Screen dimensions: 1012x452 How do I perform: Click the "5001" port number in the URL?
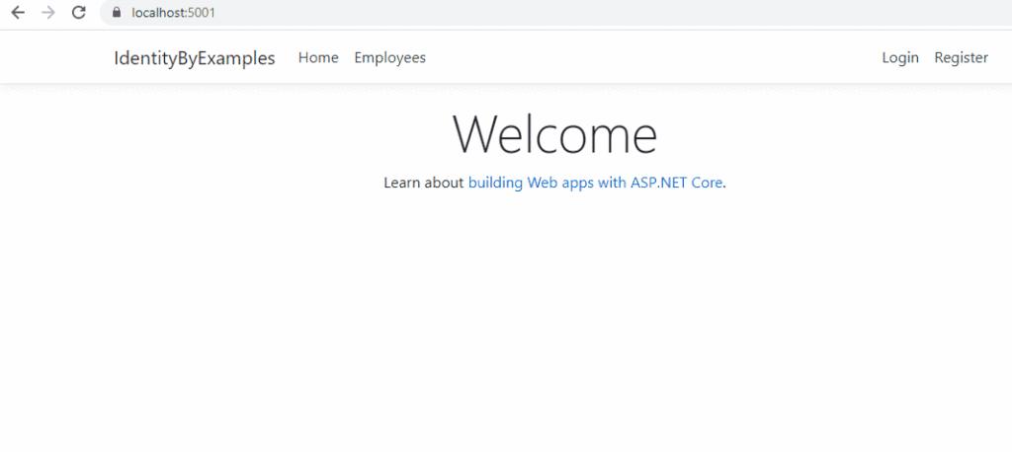[x=202, y=13]
